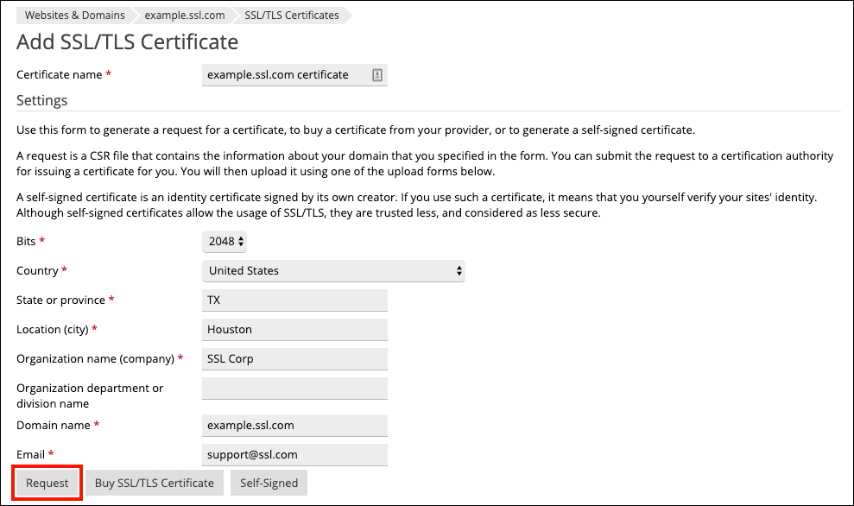Click the contact card icon in Certificate name field

(377, 75)
